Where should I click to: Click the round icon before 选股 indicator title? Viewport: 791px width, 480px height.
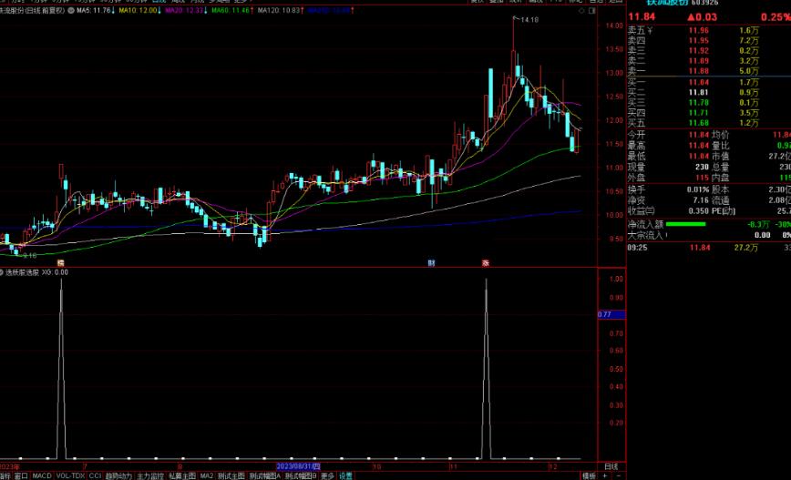2,272
